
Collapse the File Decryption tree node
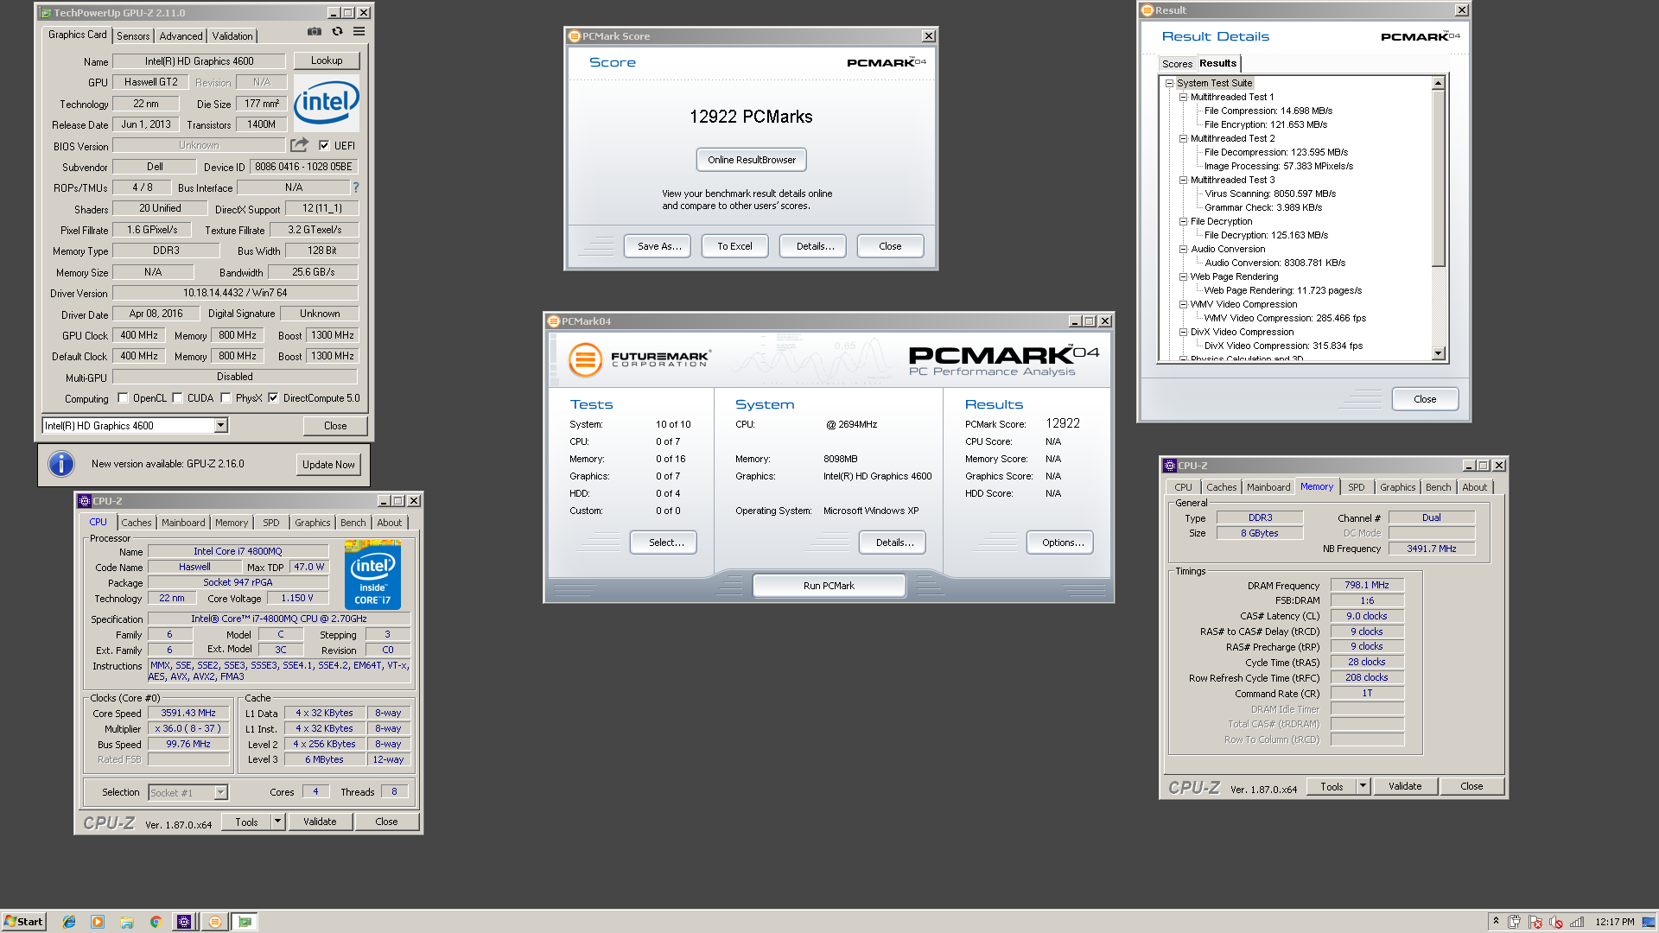point(1183,221)
